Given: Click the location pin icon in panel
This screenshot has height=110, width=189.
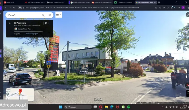Looking at the screenshot, I should pyautogui.click(x=46, y=23).
